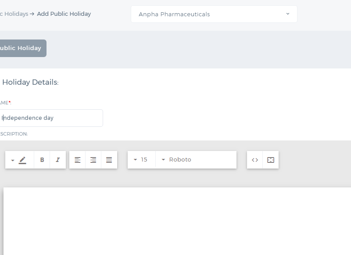Toggle italic text formatting

[58, 160]
